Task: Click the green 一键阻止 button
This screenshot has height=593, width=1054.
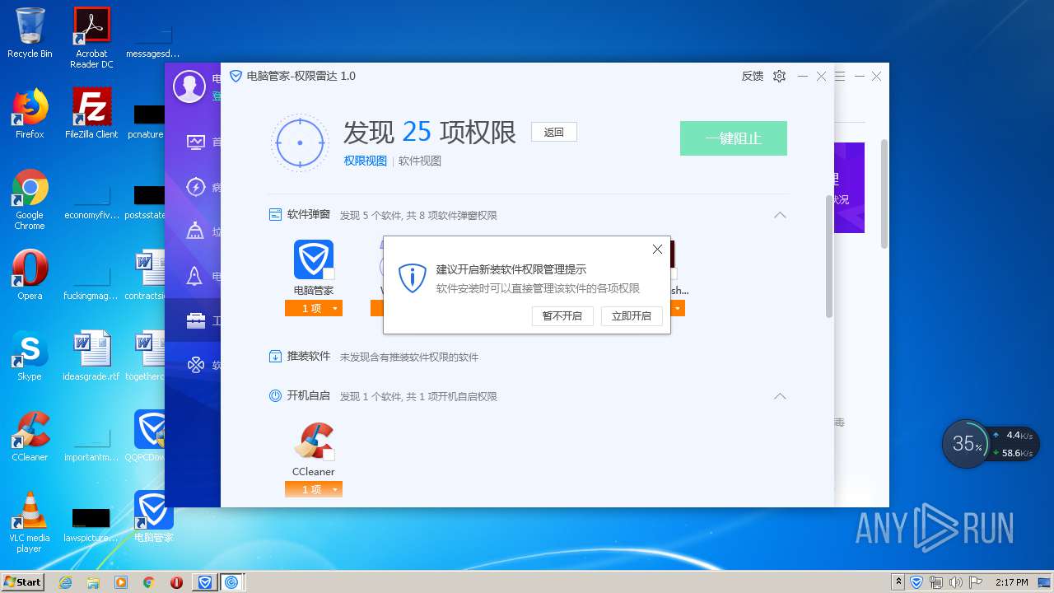Action: tap(734, 138)
